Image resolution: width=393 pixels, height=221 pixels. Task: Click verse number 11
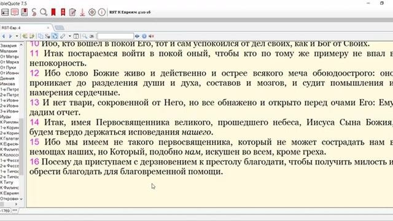click(34, 53)
